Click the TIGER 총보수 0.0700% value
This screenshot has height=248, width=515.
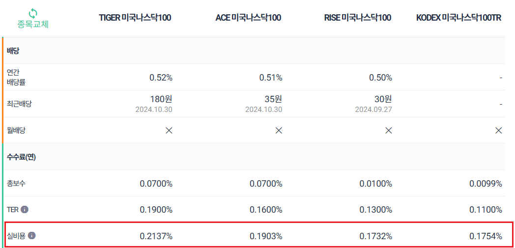[x=156, y=184]
